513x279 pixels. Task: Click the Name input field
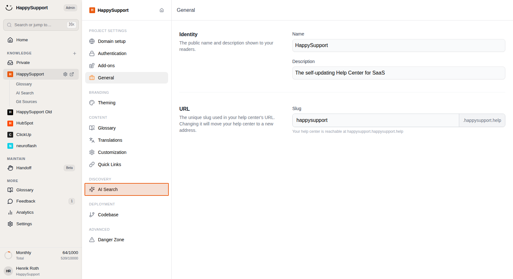pyautogui.click(x=399, y=45)
